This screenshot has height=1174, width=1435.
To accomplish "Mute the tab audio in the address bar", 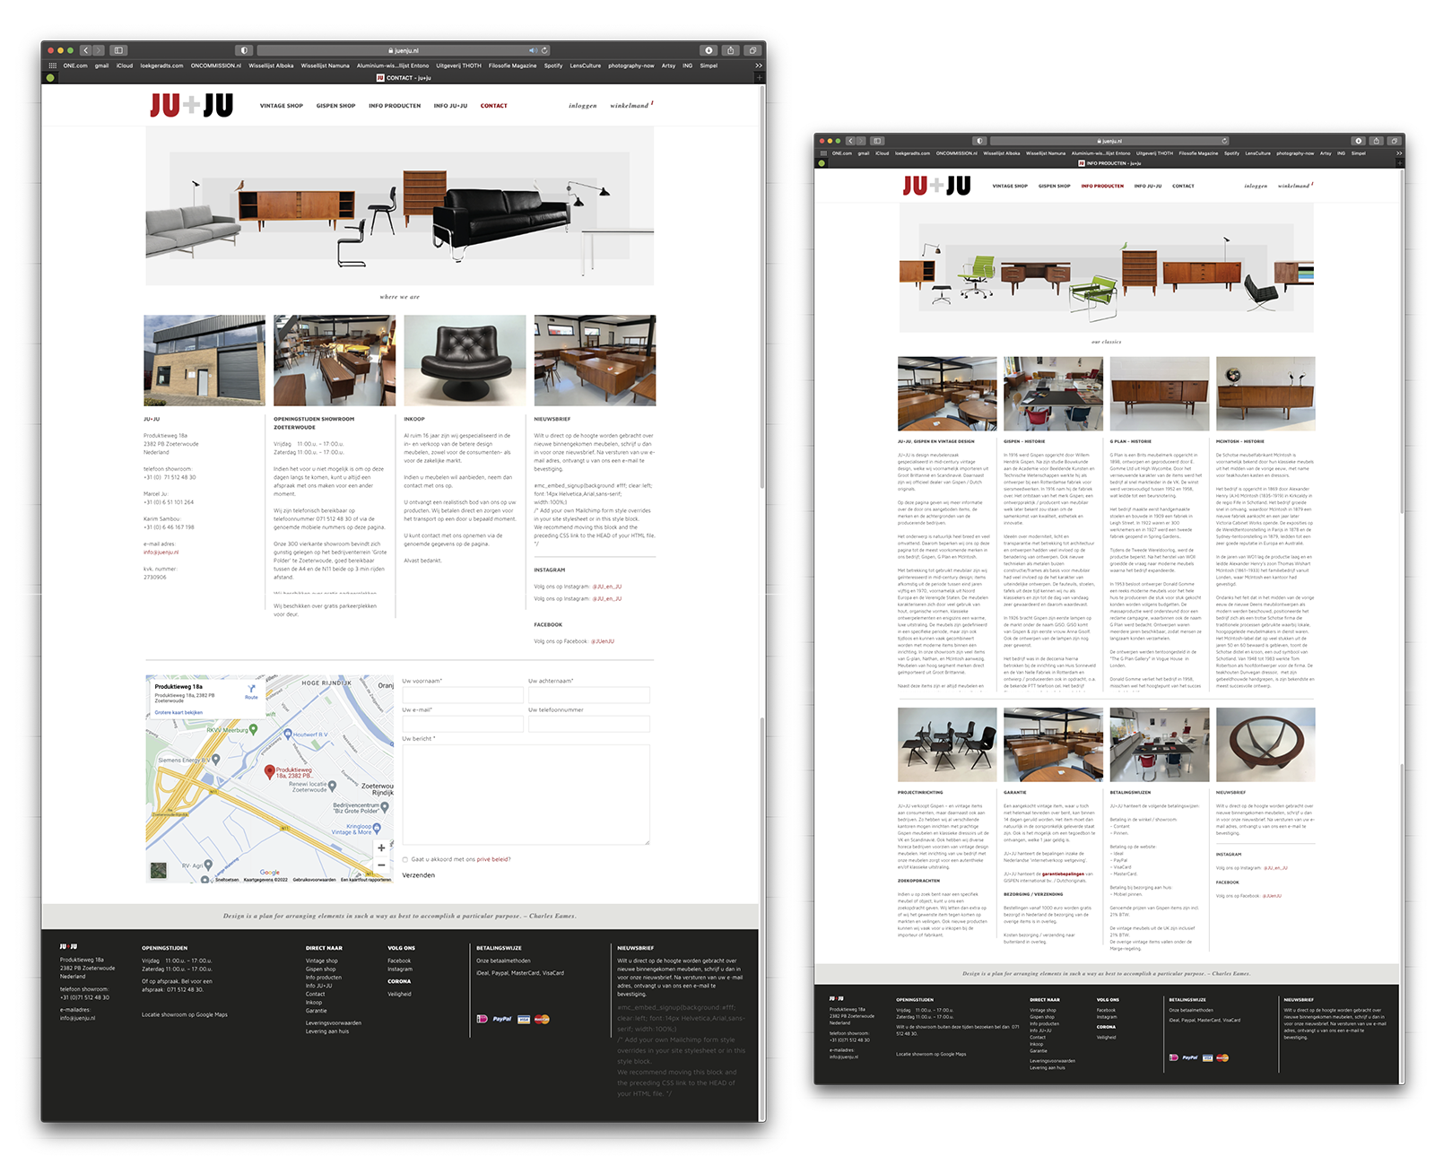I will 533,50.
